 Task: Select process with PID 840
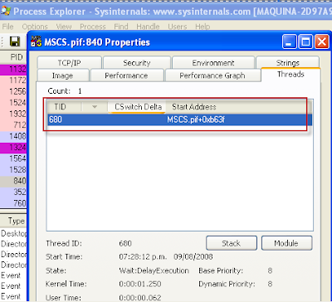(x=13, y=181)
